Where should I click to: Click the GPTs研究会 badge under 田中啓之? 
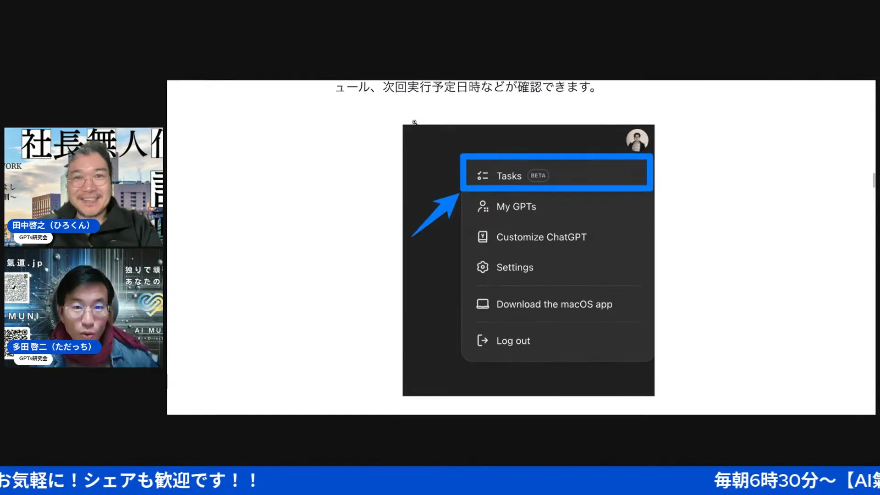(x=33, y=237)
